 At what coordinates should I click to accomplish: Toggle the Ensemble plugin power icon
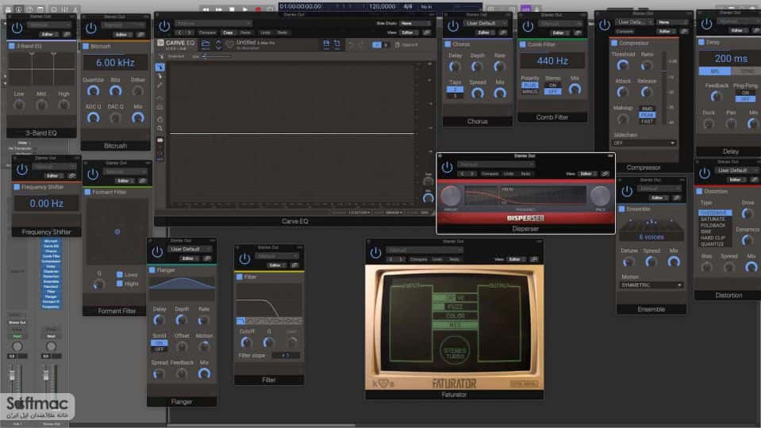tap(627, 191)
